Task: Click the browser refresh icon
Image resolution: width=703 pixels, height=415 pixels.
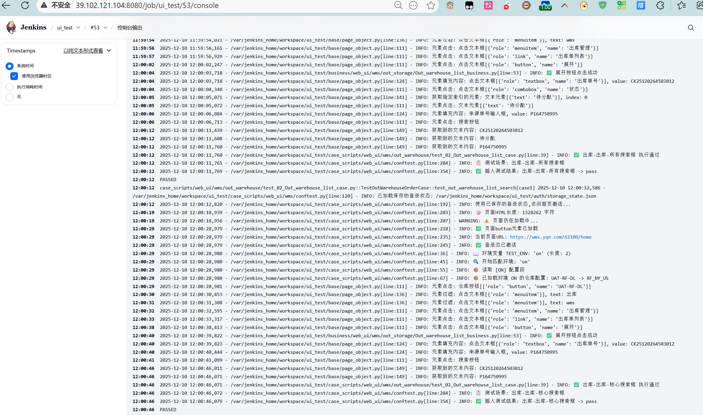Action: (x=25, y=5)
